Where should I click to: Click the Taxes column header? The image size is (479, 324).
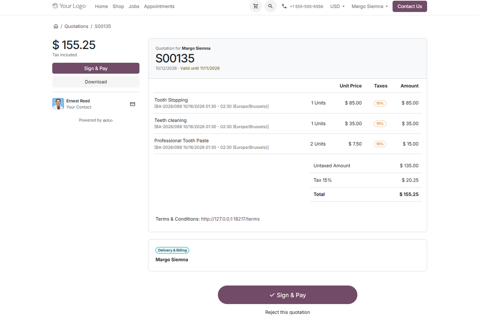(381, 86)
